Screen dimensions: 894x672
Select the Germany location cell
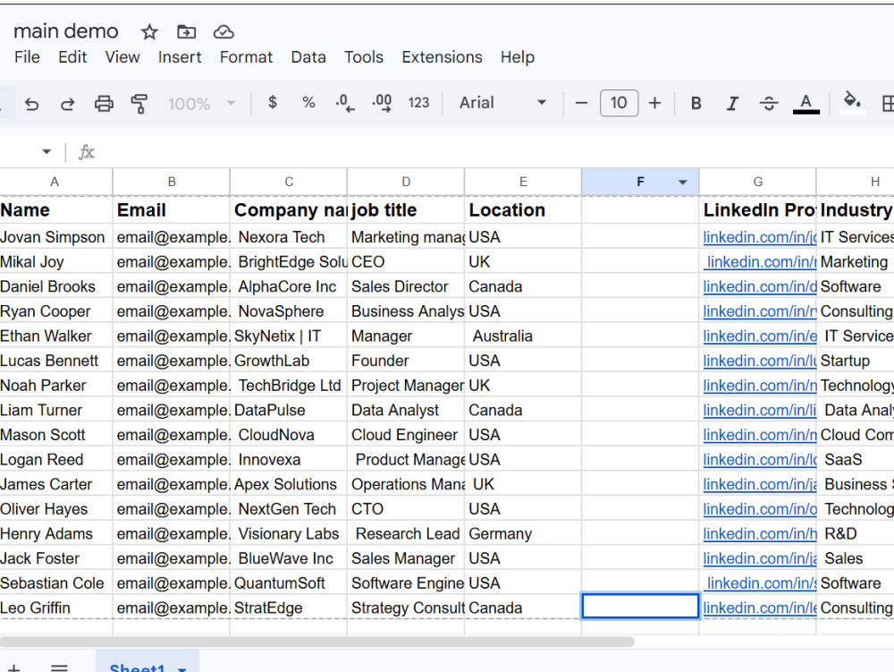[523, 534]
